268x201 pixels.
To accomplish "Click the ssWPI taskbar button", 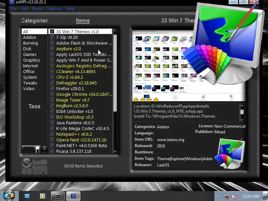I will (x=73, y=196).
